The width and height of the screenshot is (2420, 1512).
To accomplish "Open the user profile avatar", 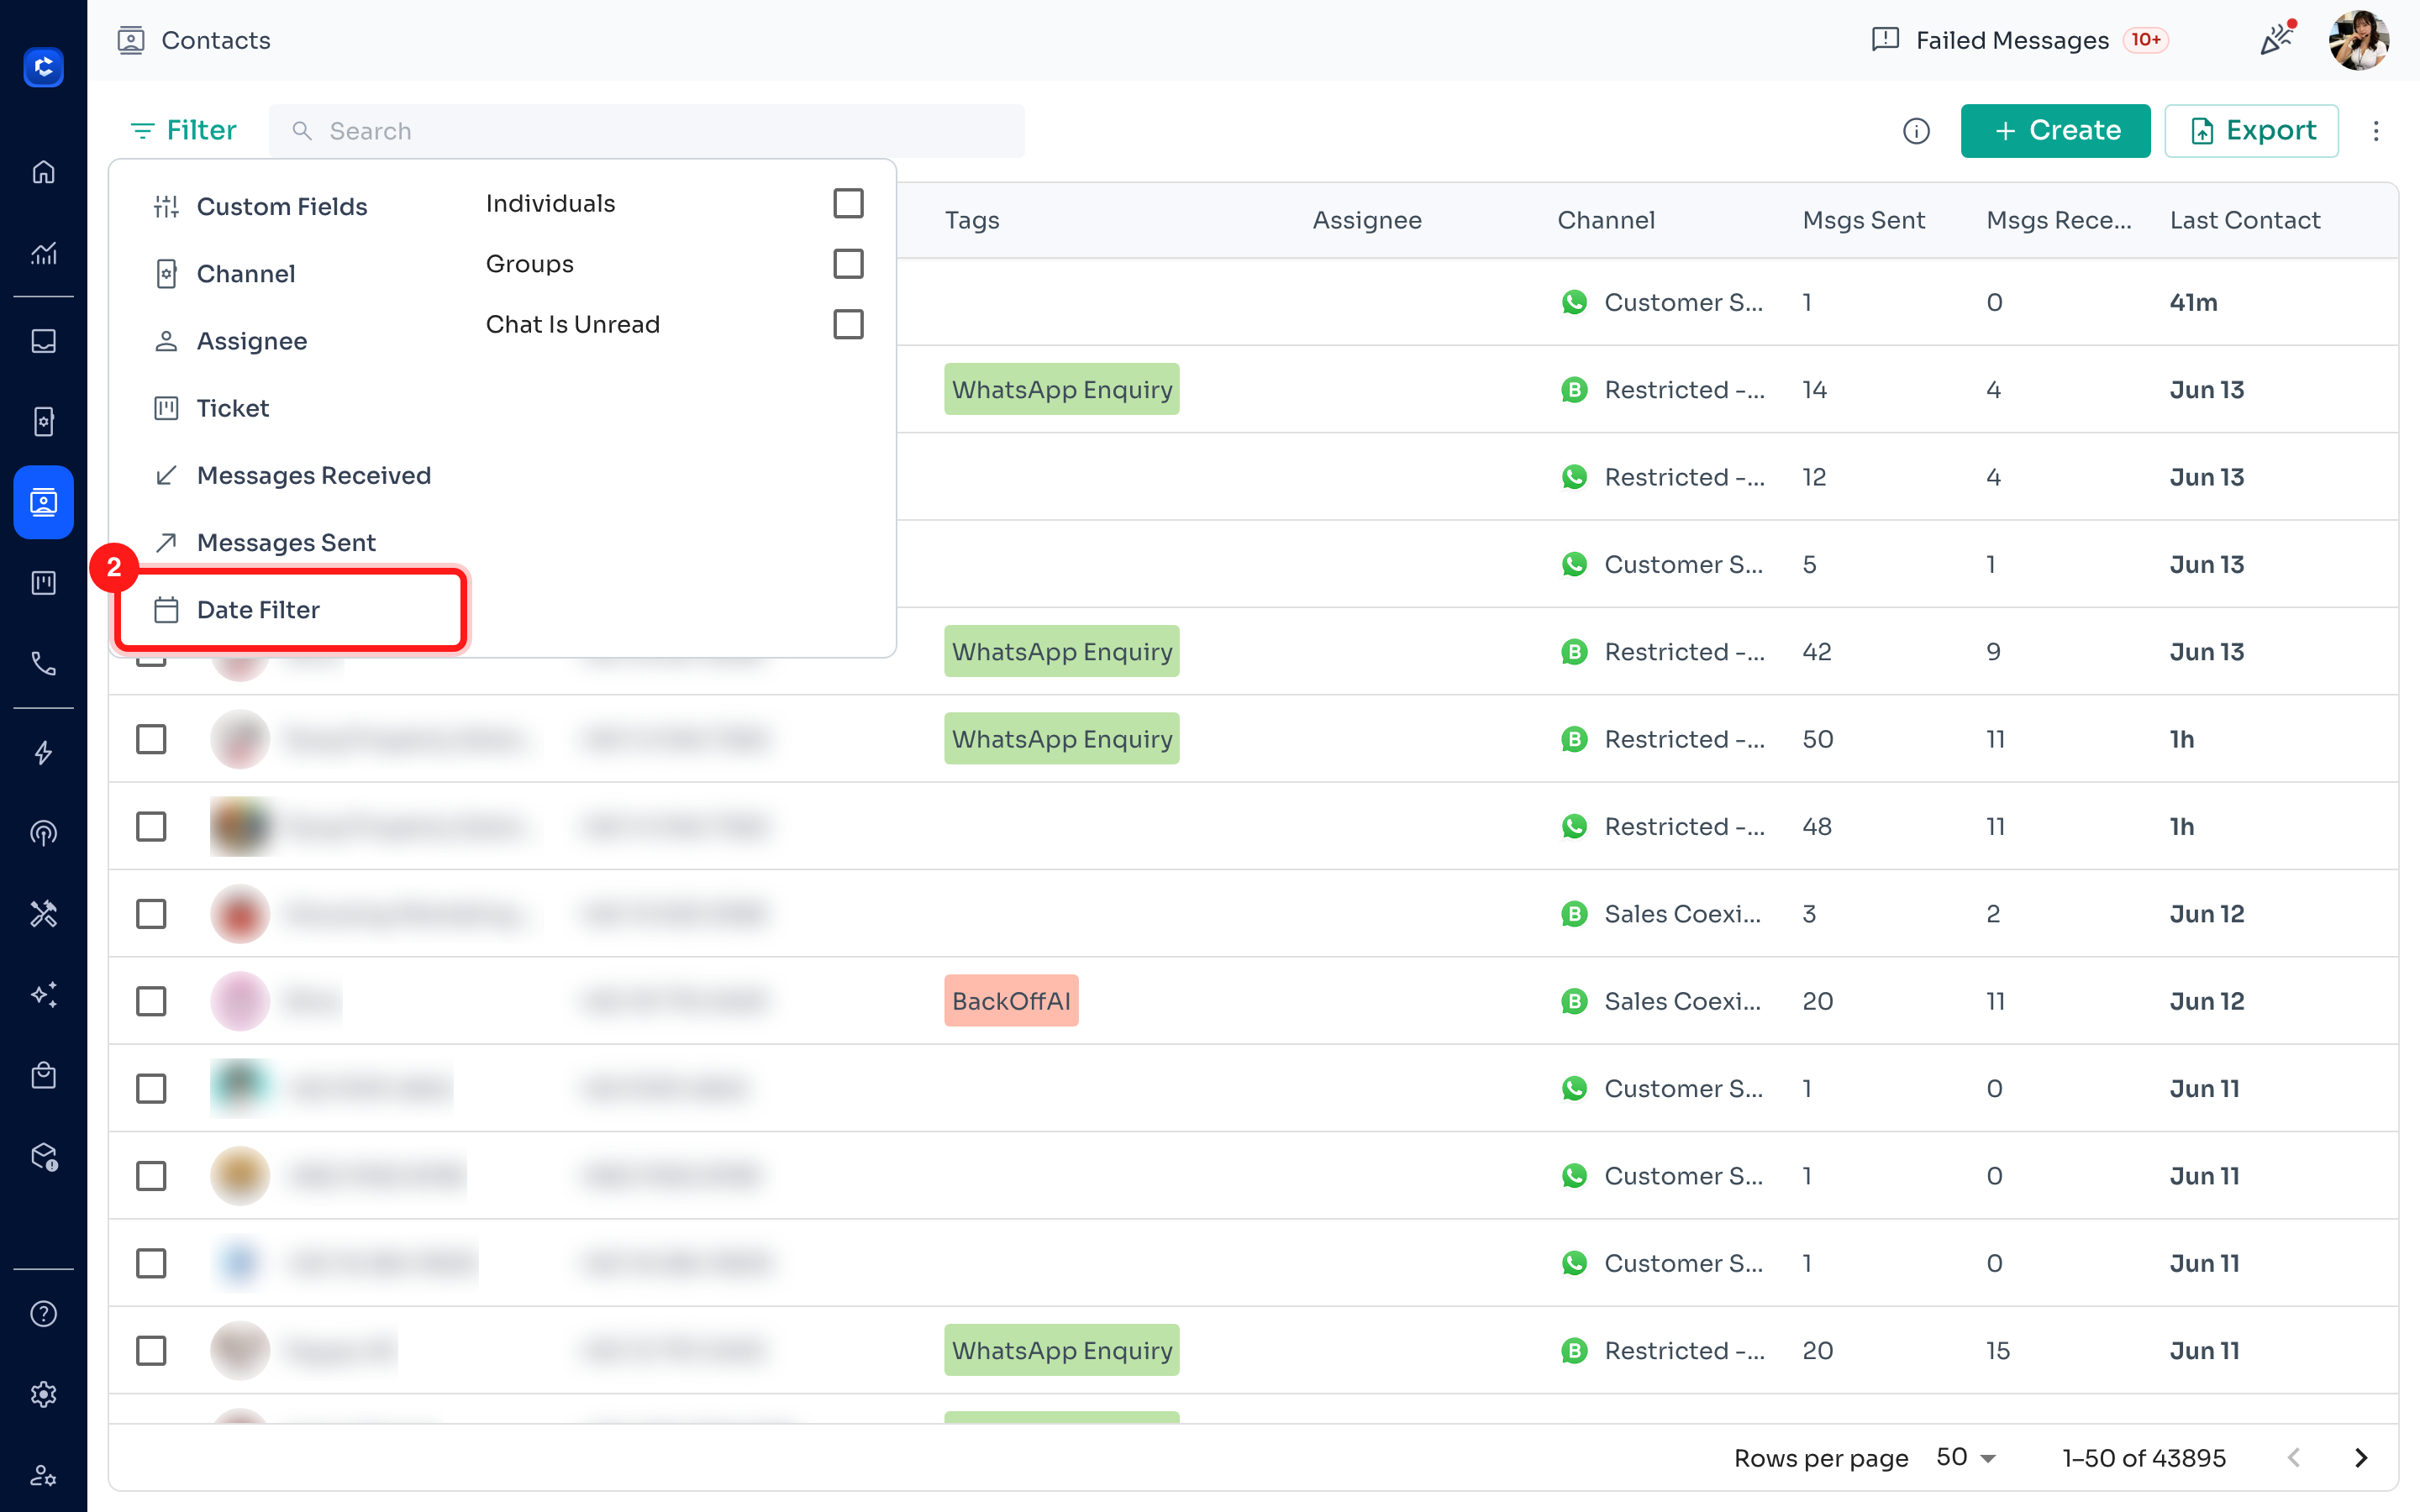I will click(2359, 40).
